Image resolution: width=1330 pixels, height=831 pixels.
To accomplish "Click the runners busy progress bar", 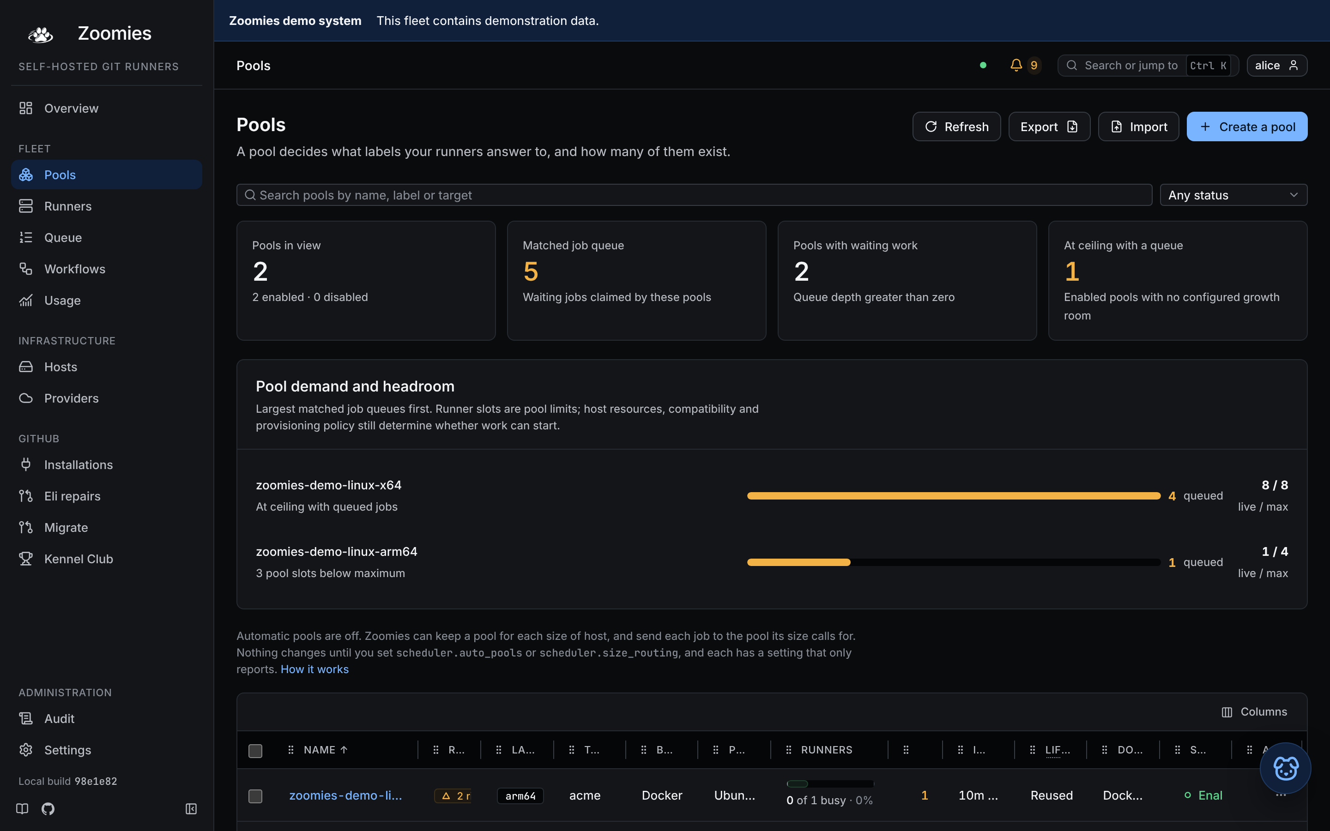I will tap(830, 784).
